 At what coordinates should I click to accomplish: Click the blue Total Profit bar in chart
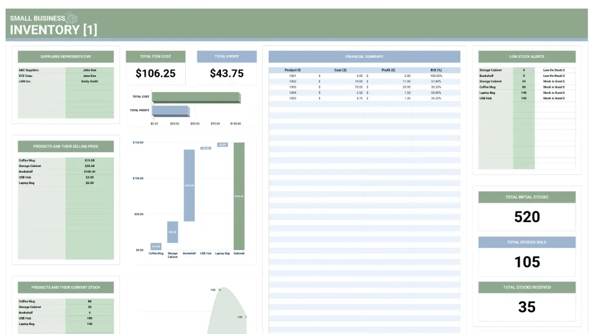tap(170, 111)
